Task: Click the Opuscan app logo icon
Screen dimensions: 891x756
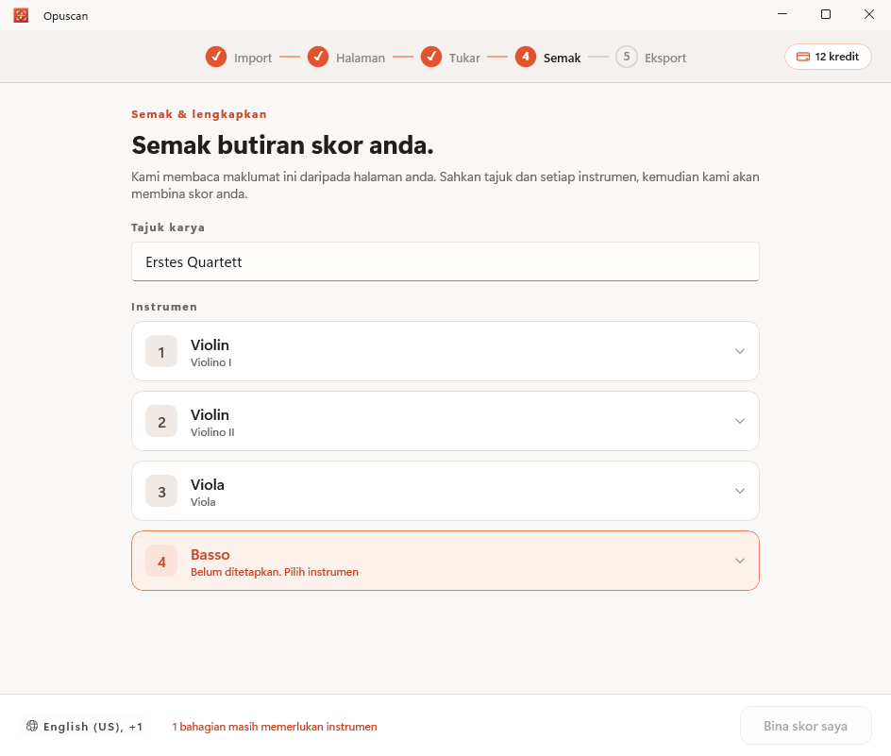Action: (x=21, y=15)
